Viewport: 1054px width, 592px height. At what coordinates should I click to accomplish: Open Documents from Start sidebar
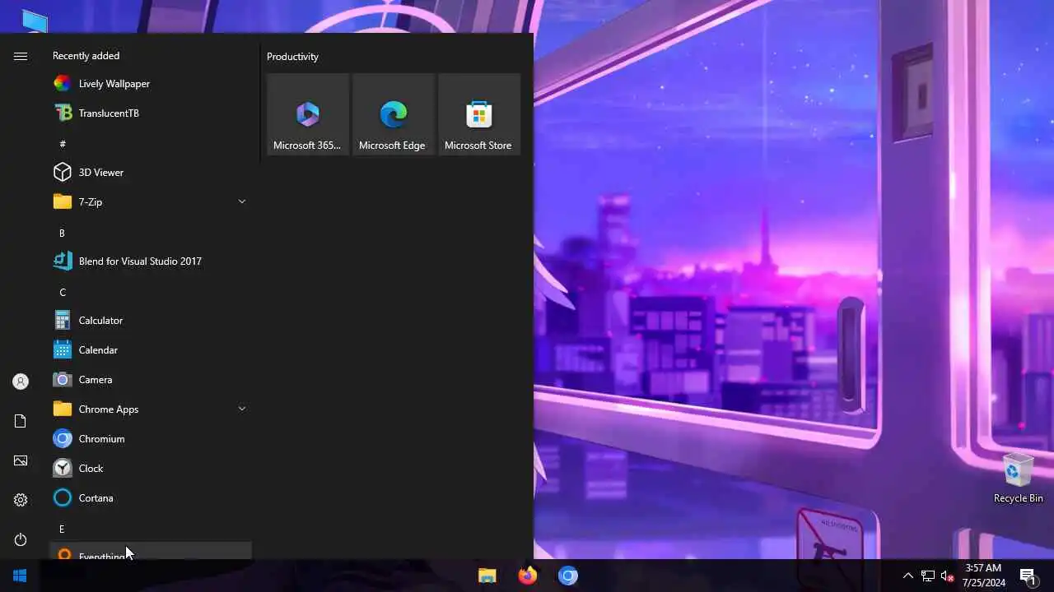[21, 421]
